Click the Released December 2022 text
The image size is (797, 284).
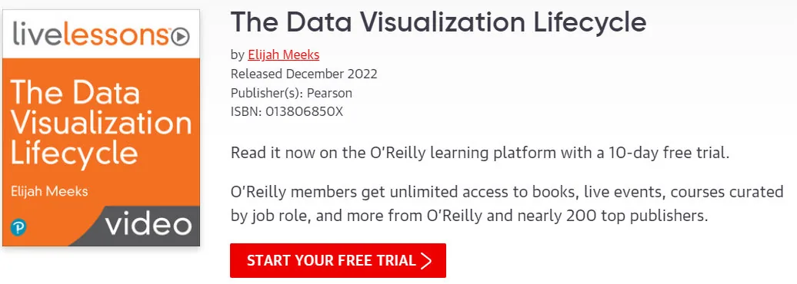[304, 74]
